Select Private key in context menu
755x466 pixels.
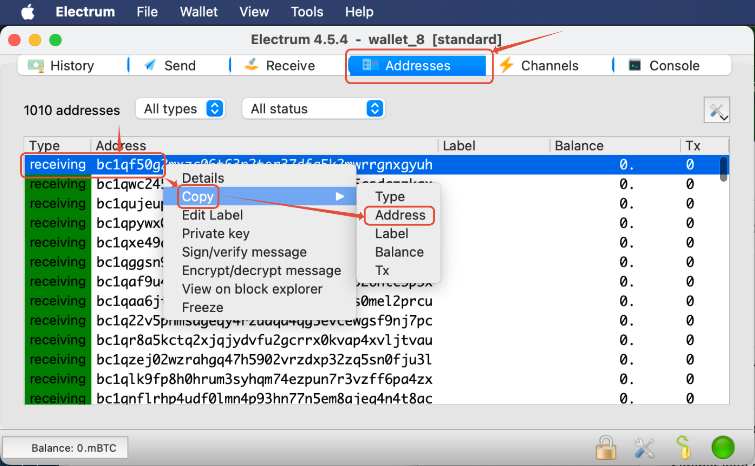click(259, 233)
